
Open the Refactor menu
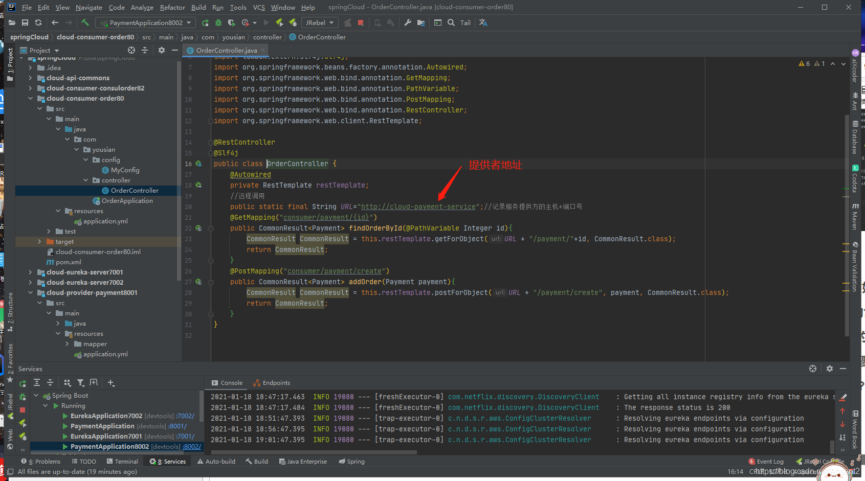coord(172,7)
